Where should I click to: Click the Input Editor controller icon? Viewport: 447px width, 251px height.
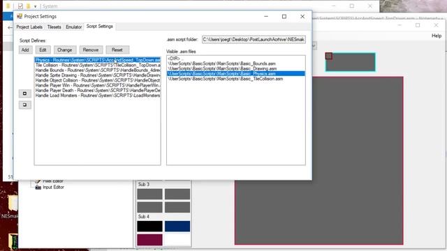point(38,188)
